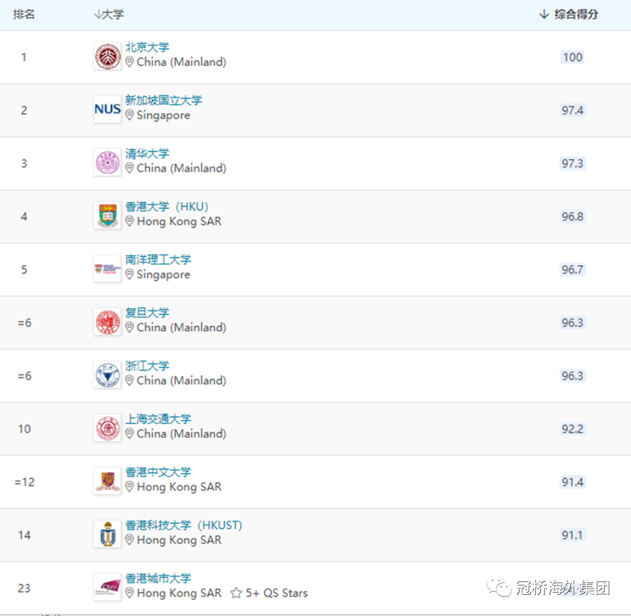Click the Shanghai Jiao Tong University emblem

[108, 428]
